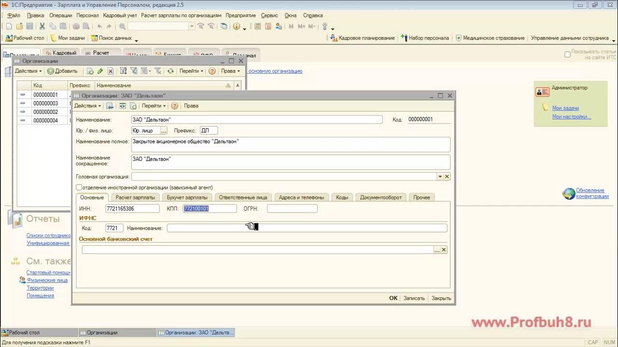The height and width of the screenshot is (347, 618).
Task: Open Медицинское страхование toolbar item
Action: click(490, 38)
